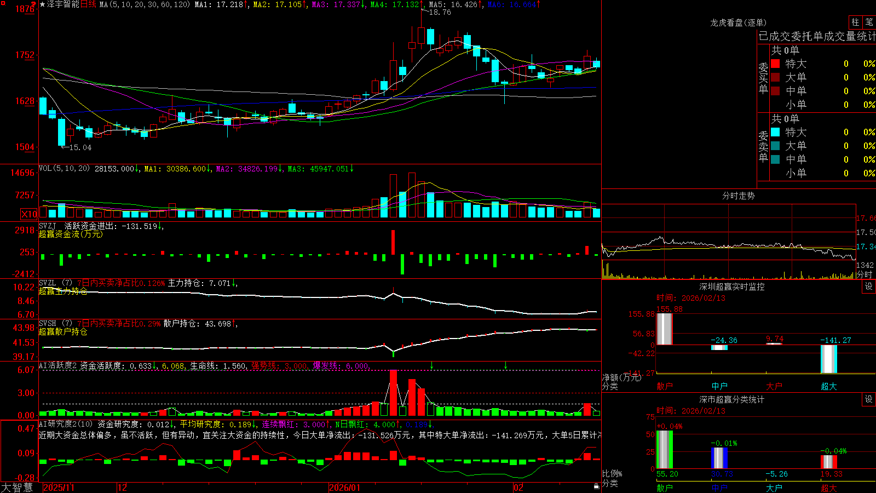Click the X10 volume scale box
This screenshot has height=493, width=876.
point(29,214)
